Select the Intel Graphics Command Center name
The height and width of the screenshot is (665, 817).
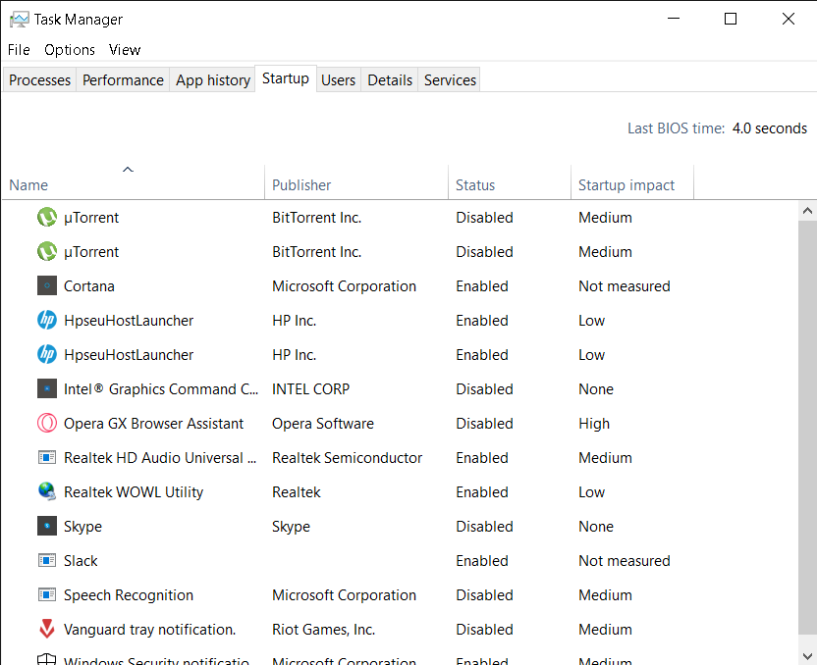(x=161, y=389)
